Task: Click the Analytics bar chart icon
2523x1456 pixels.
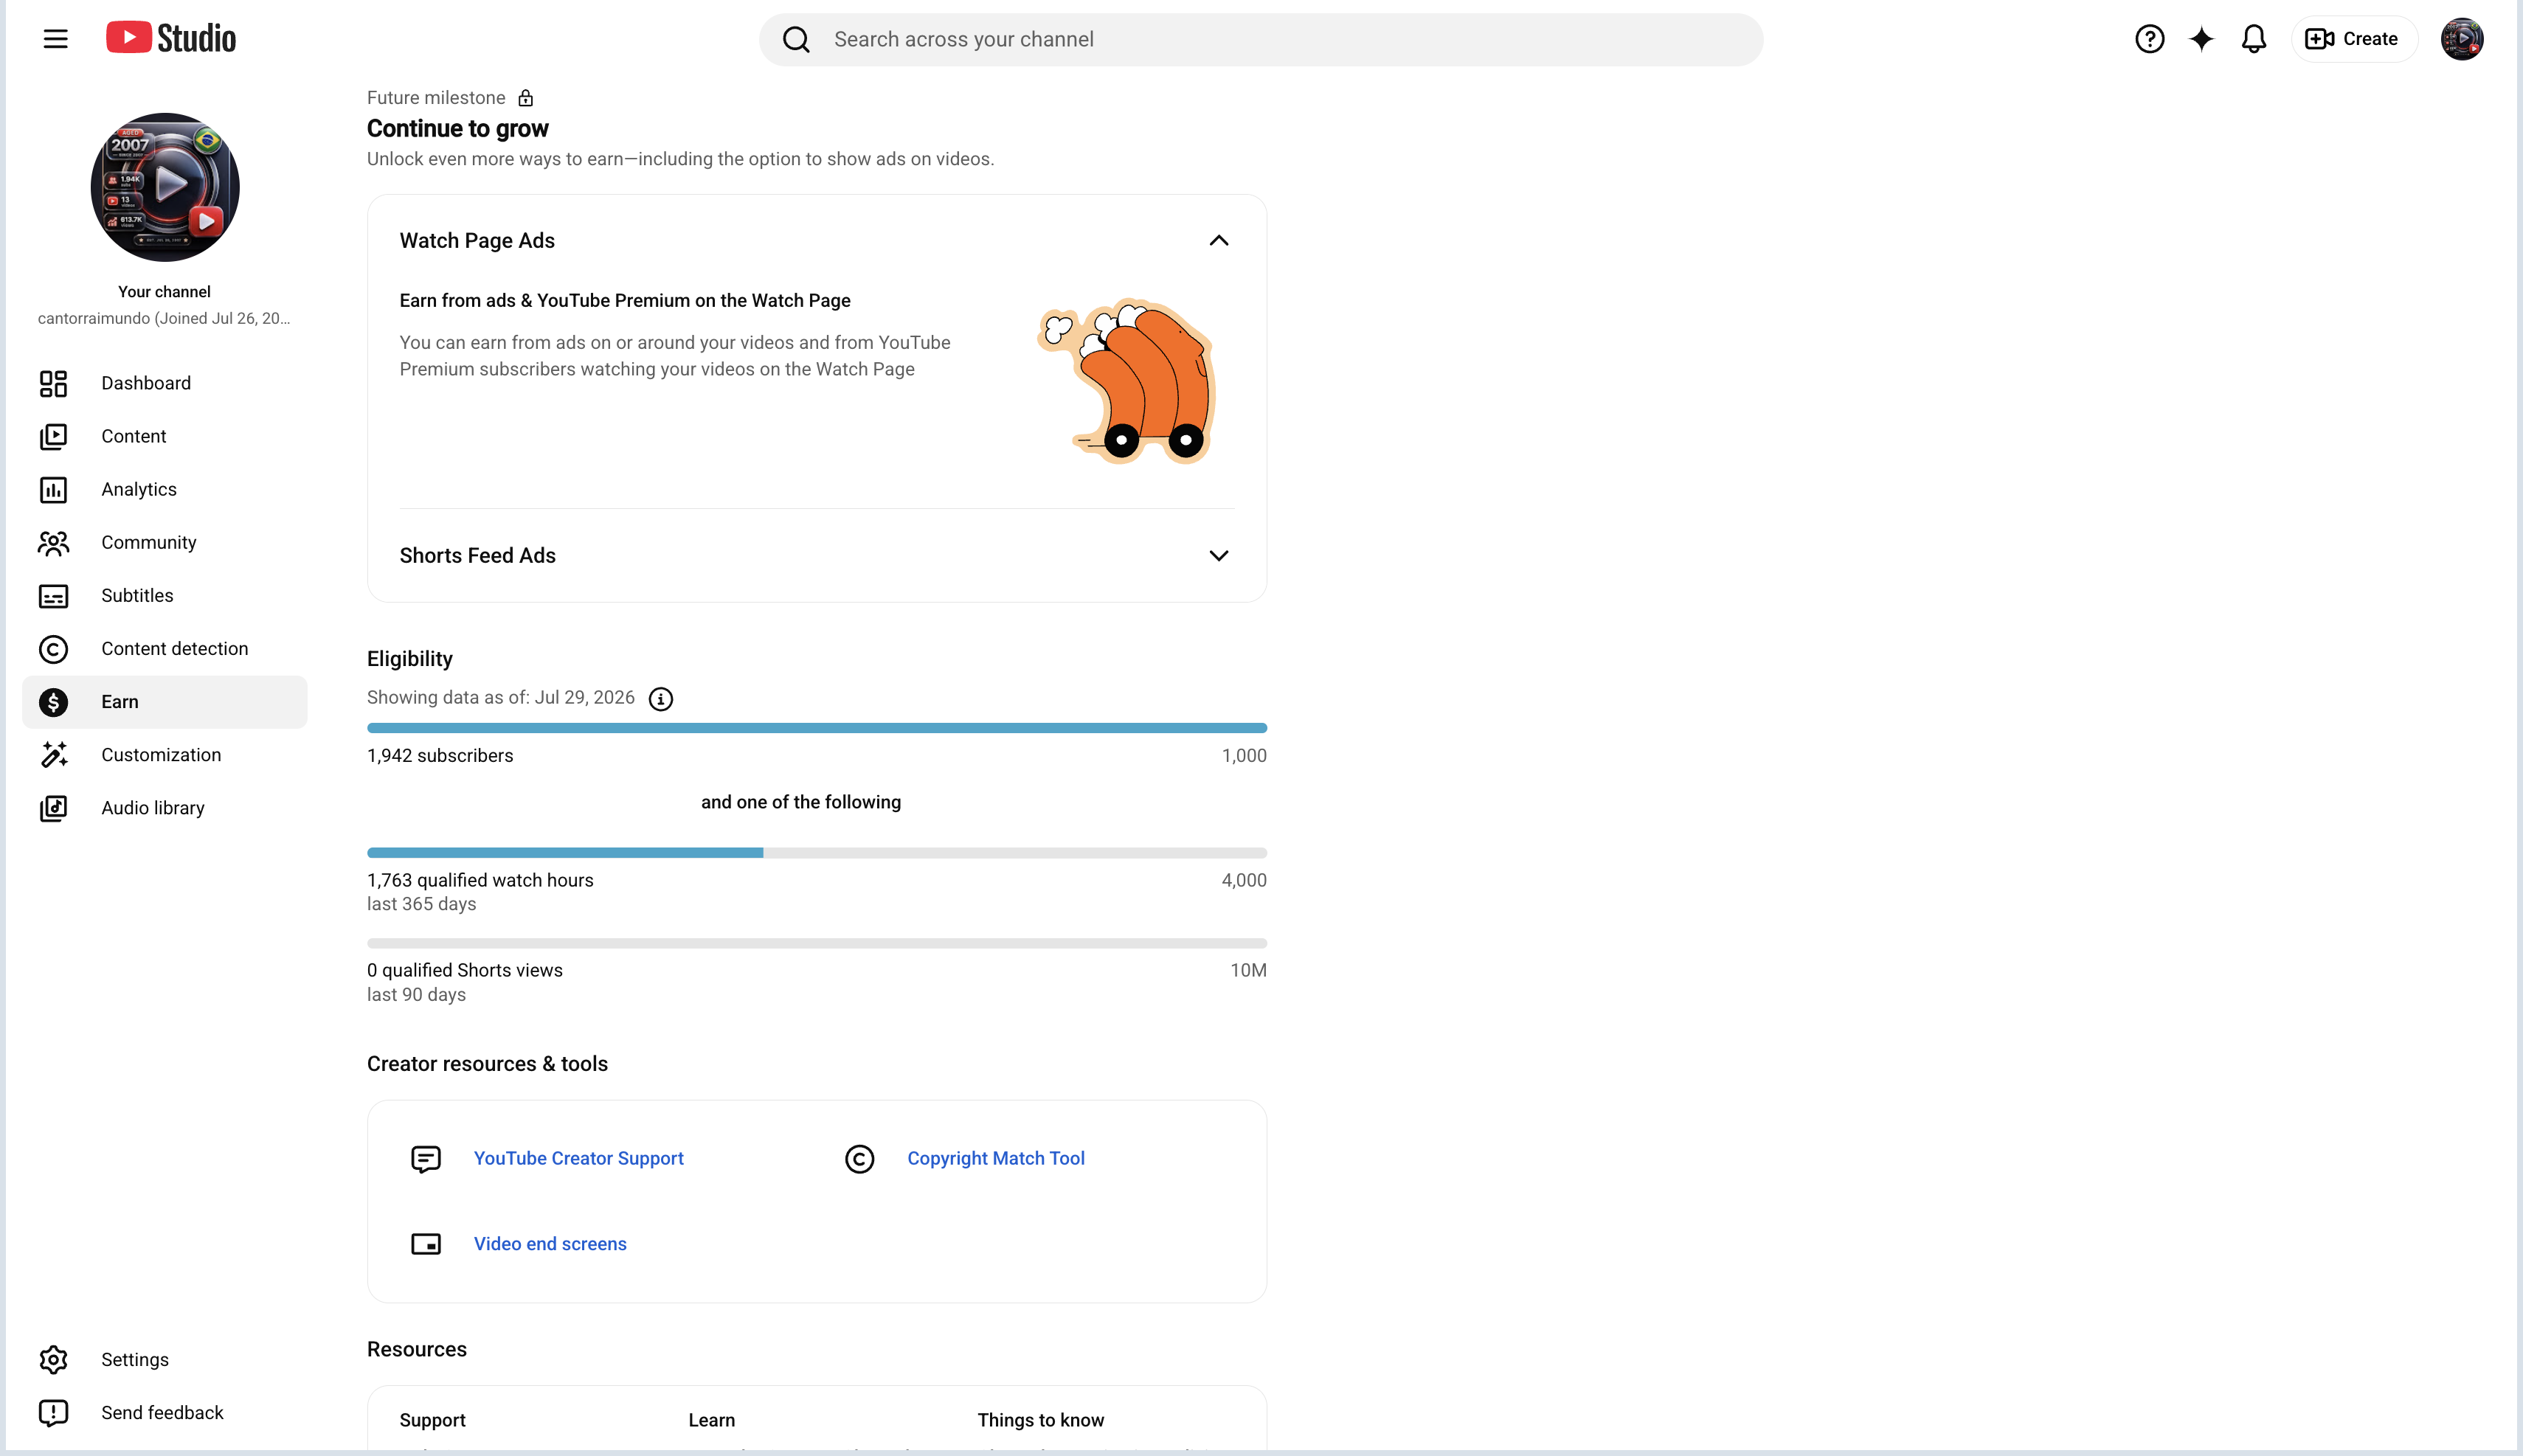Action: point(53,489)
